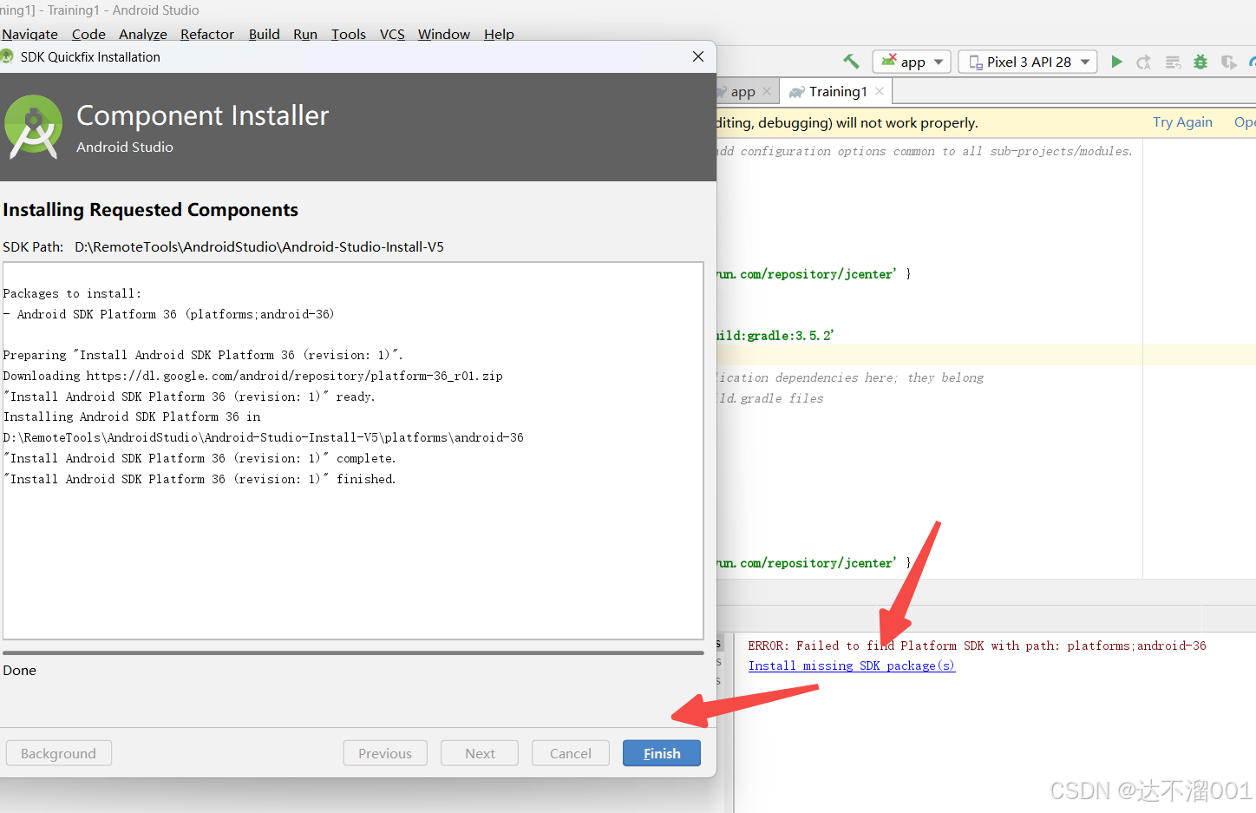Screen dimensions: 1256x813
Task: Click the Android Studio logo in installer header
Action: 33,127
